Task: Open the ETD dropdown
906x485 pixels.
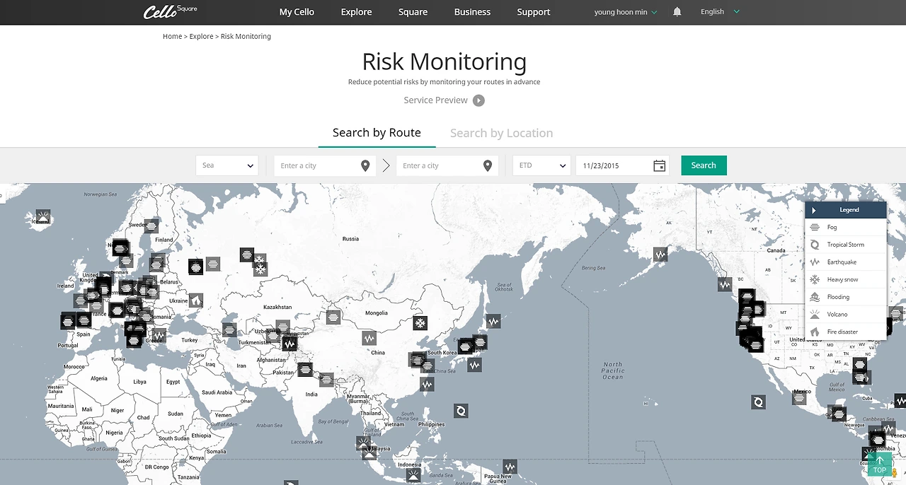Action: (541, 165)
